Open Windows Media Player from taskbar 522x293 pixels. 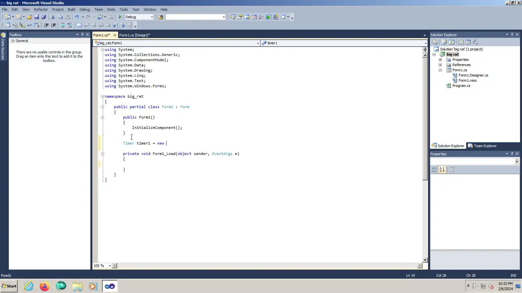(93, 286)
